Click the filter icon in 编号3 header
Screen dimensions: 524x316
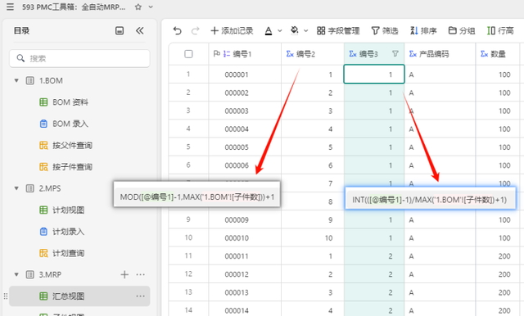click(395, 54)
